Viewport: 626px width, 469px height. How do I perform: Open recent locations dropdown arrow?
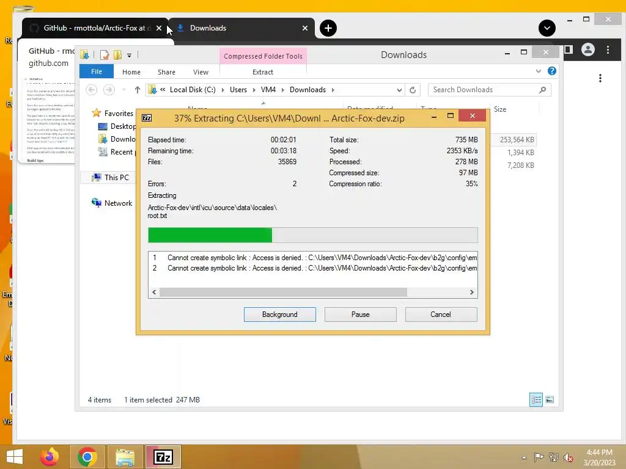click(123, 90)
